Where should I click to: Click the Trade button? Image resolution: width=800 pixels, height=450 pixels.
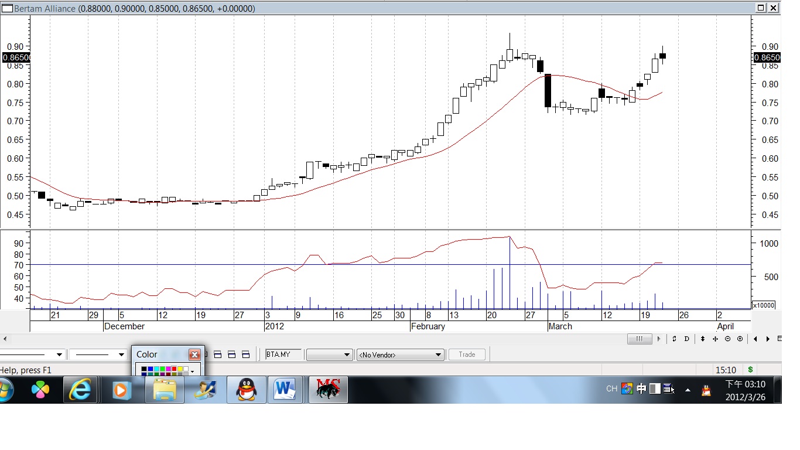pos(467,354)
